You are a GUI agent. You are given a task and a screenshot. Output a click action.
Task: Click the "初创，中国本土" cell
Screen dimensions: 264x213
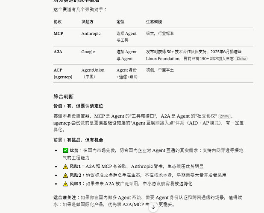(x=160, y=70)
